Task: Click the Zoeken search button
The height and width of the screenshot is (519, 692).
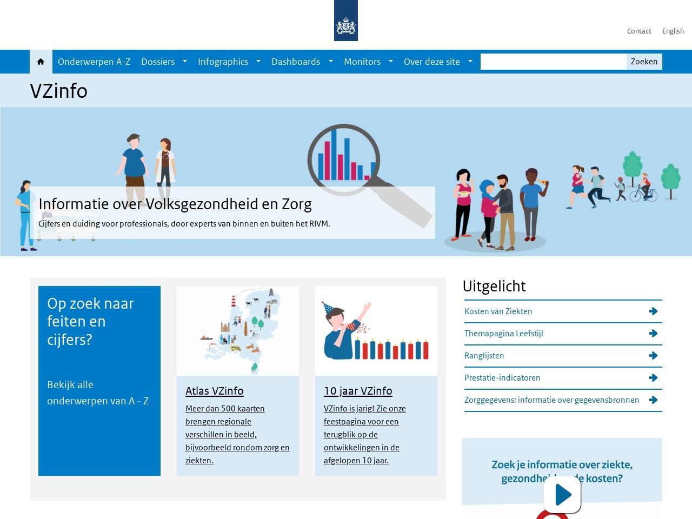Action: click(644, 62)
